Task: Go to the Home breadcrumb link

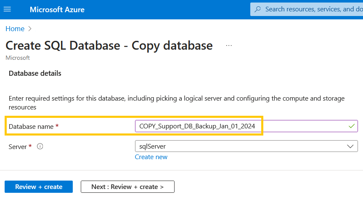Action: click(15, 29)
